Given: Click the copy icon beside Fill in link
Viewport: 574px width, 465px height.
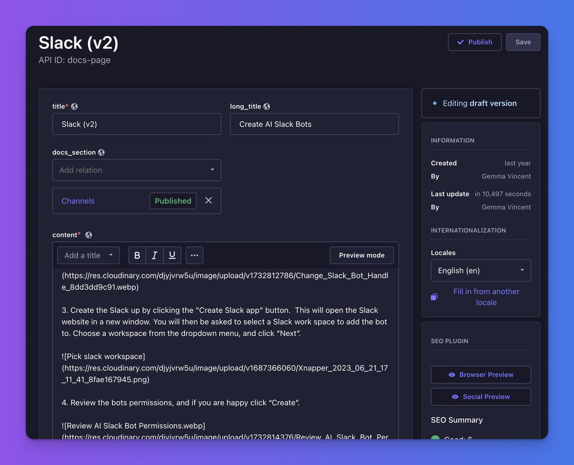Looking at the screenshot, I should (434, 297).
